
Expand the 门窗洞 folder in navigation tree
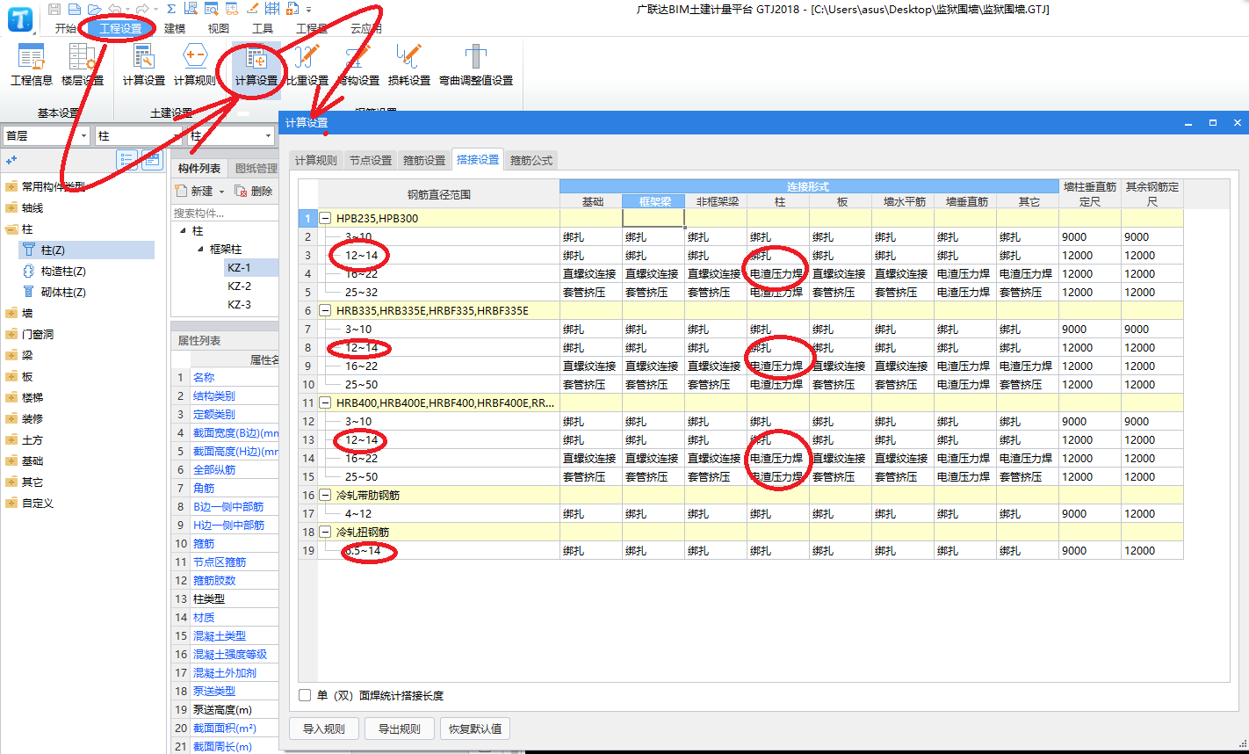pos(11,335)
